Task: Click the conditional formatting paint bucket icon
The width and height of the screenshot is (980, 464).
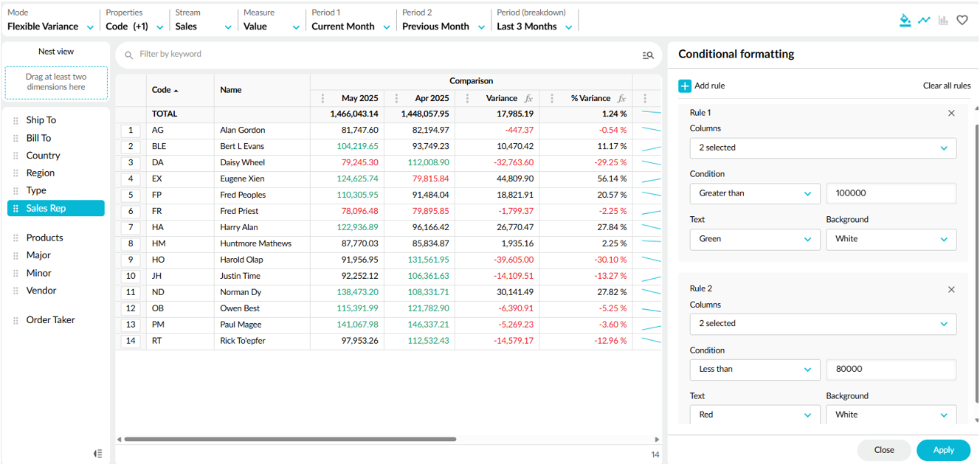Action: (x=905, y=20)
